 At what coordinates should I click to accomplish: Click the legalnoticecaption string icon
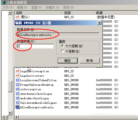click(x=17, y=71)
